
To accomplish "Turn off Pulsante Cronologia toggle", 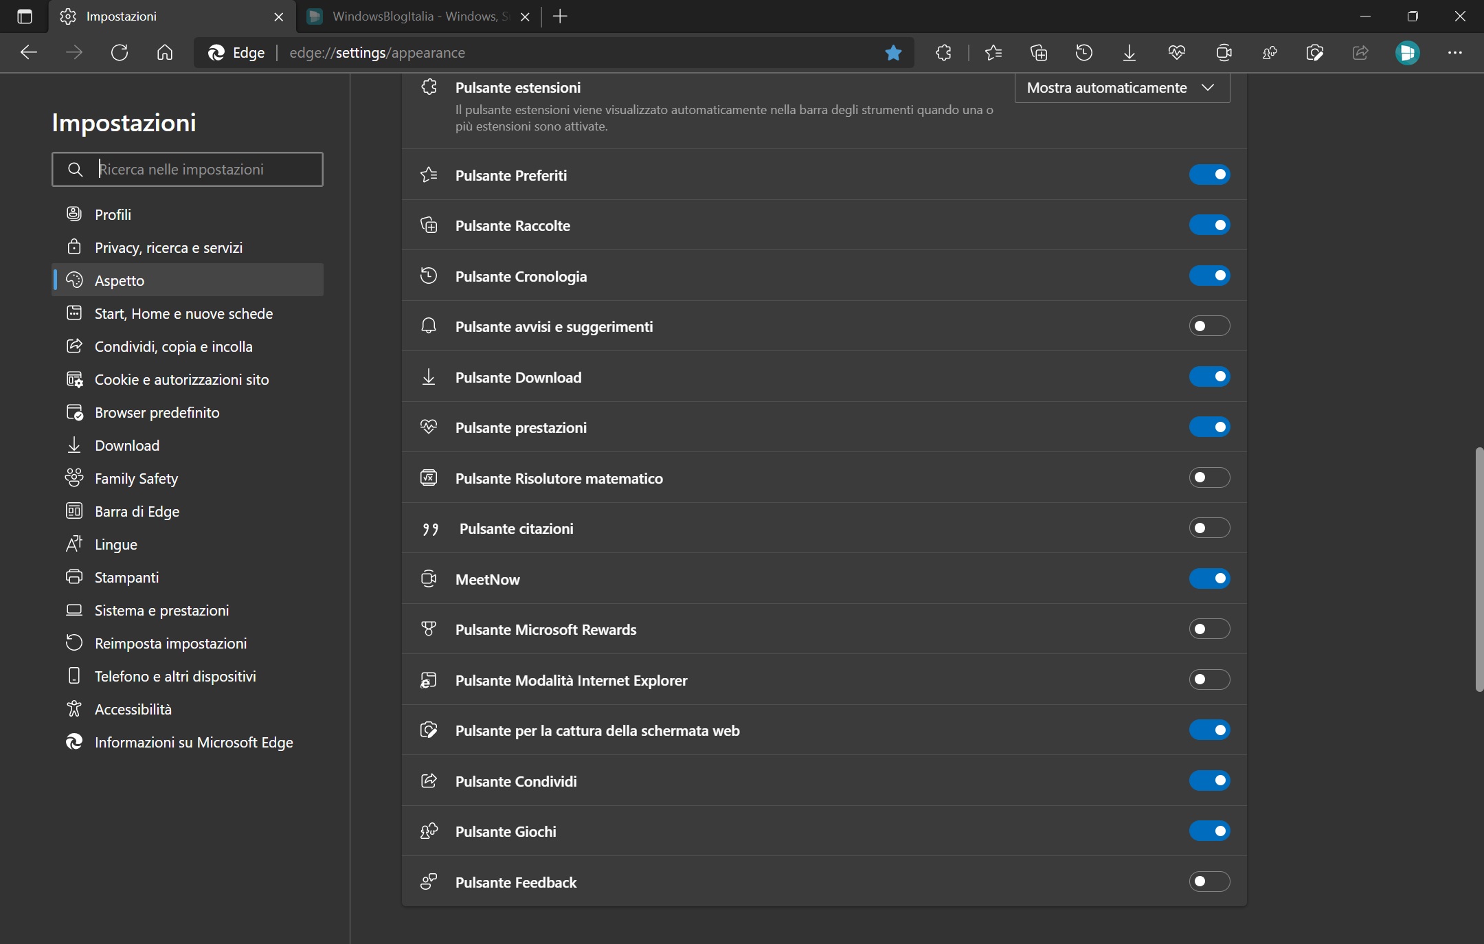I will coord(1209,276).
